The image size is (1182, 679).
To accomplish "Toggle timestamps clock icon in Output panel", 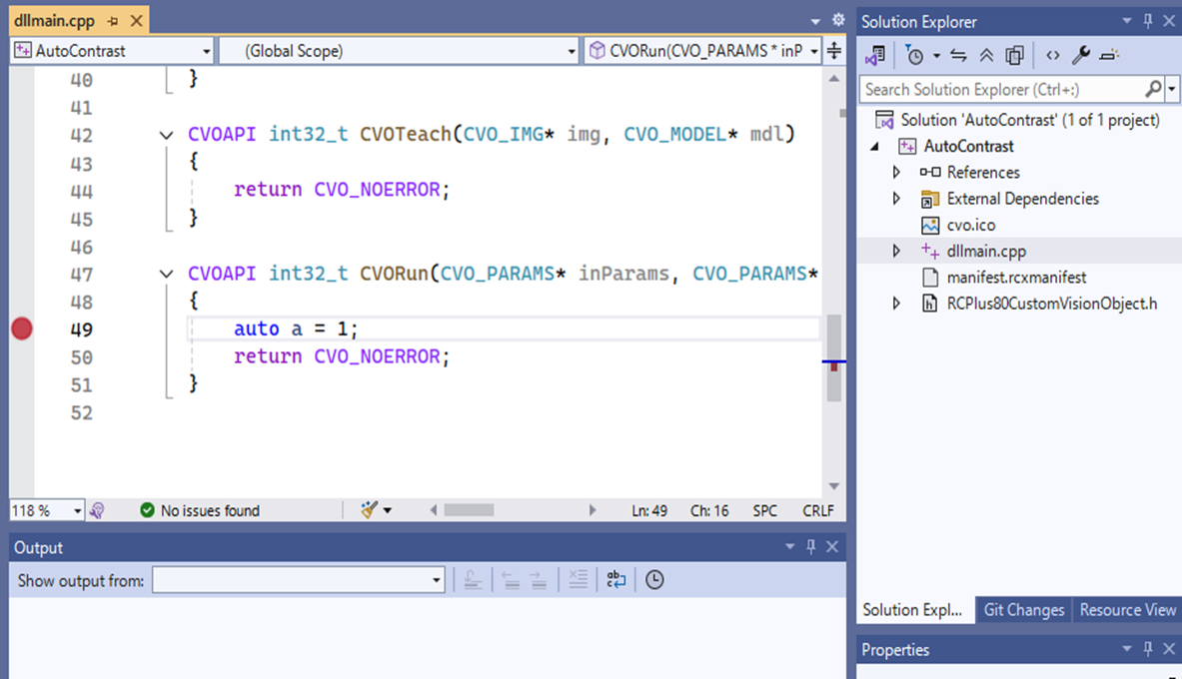I will coord(654,580).
